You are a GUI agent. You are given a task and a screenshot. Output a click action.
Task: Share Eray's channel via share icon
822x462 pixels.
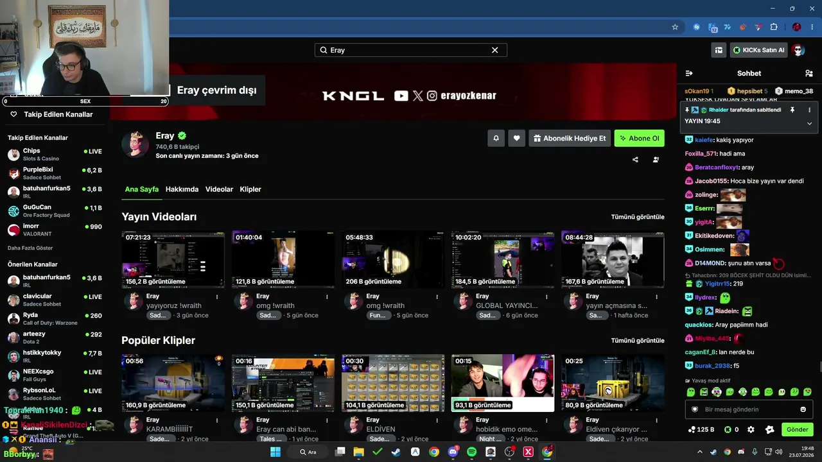pyautogui.click(x=635, y=160)
